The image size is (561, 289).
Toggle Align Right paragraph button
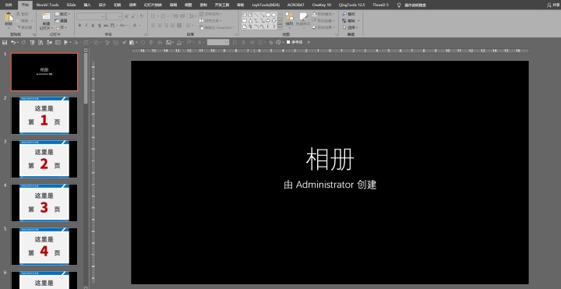166,25
